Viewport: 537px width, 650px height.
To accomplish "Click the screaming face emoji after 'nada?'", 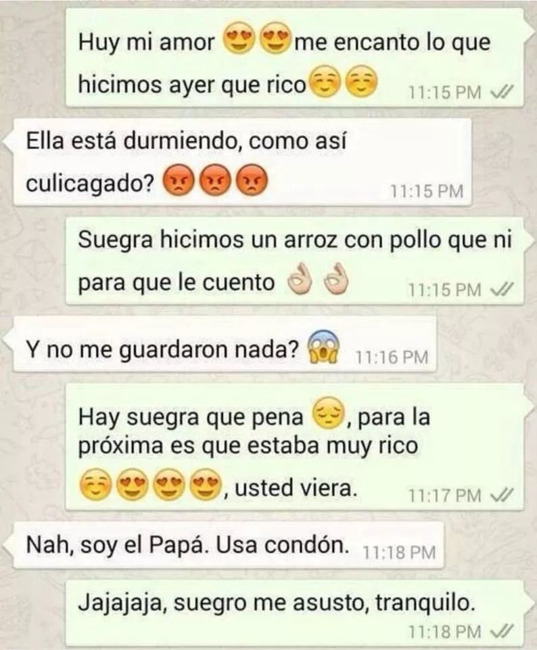I will 323,347.
